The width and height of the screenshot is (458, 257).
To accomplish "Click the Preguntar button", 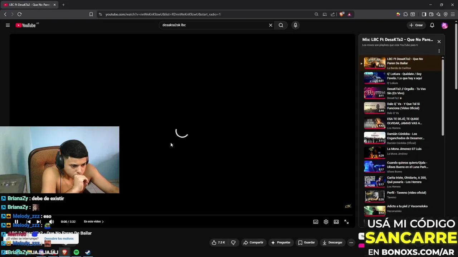I will [x=281, y=242].
